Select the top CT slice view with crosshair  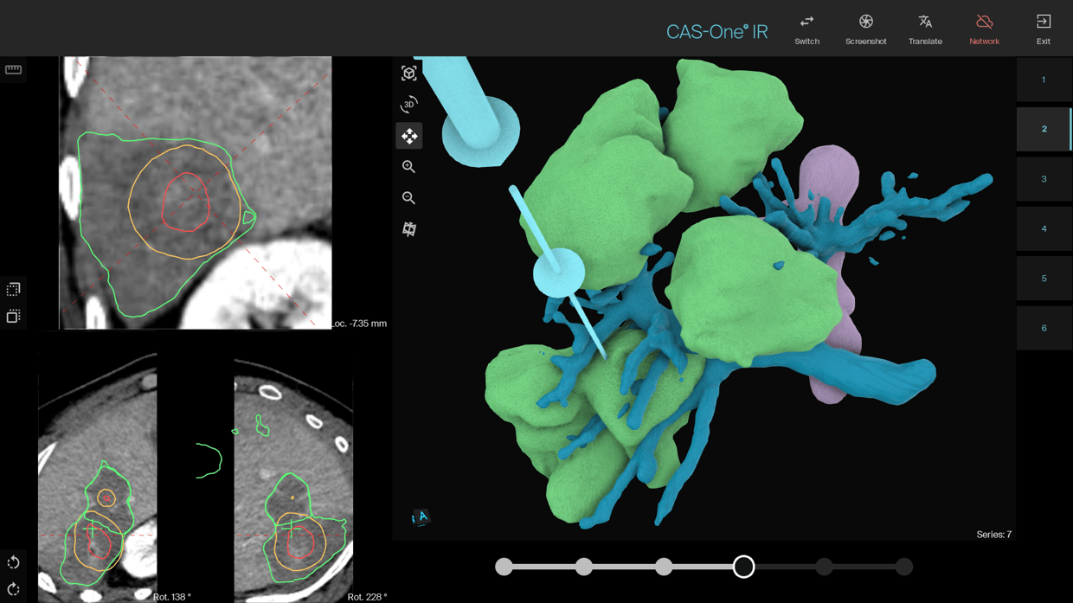pyautogui.click(x=196, y=193)
